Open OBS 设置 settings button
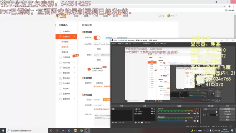236x133 pixels. tap(227, 117)
